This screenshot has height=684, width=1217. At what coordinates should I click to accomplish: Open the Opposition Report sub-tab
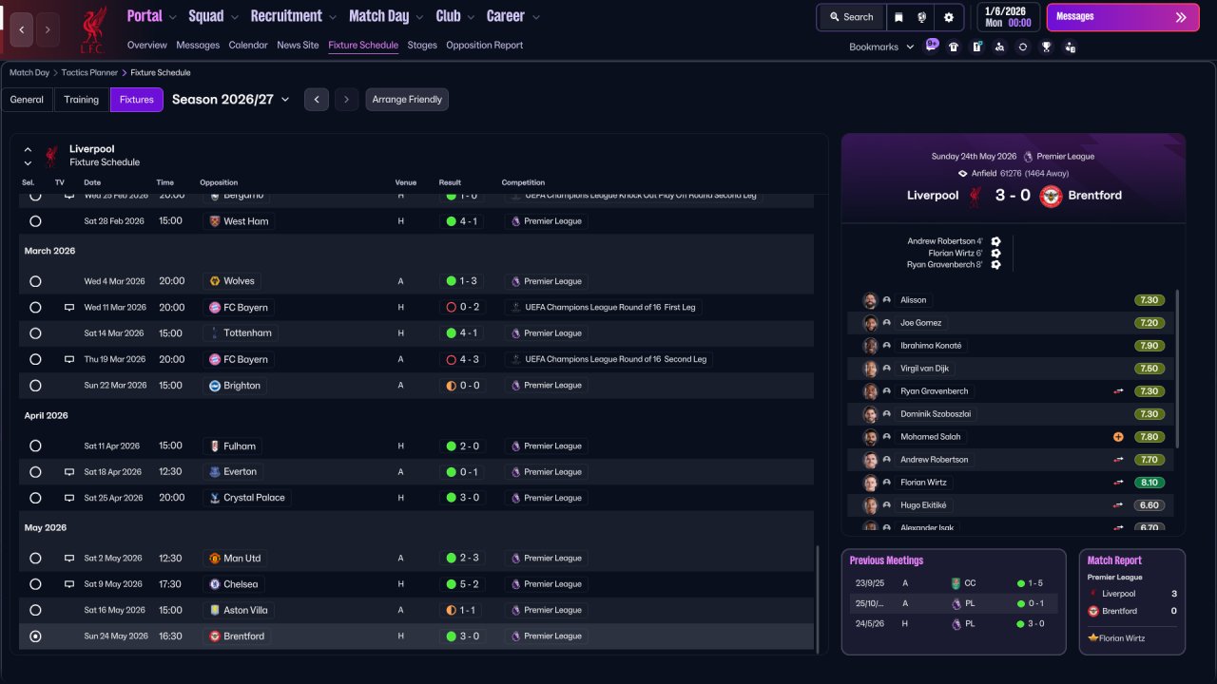click(x=485, y=45)
